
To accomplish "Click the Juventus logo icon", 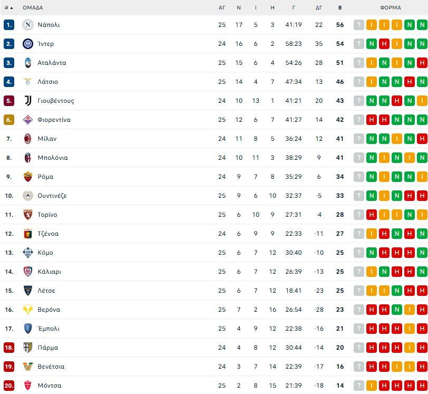I will [28, 101].
